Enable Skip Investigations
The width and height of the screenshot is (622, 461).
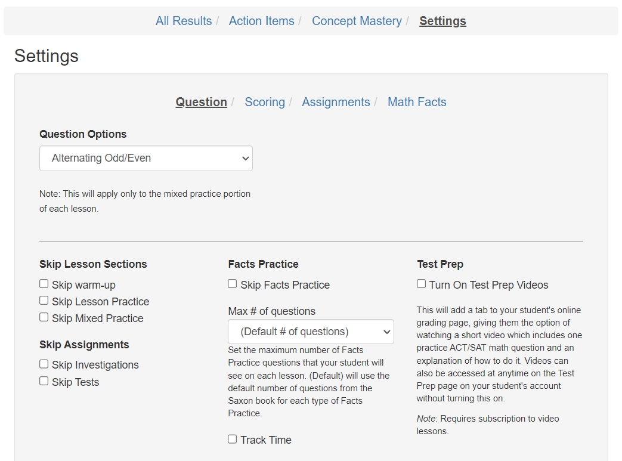(44, 364)
